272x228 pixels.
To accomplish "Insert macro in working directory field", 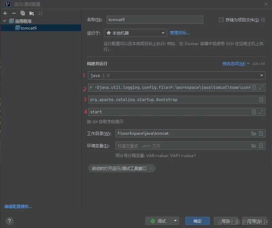I will click(x=261, y=133).
